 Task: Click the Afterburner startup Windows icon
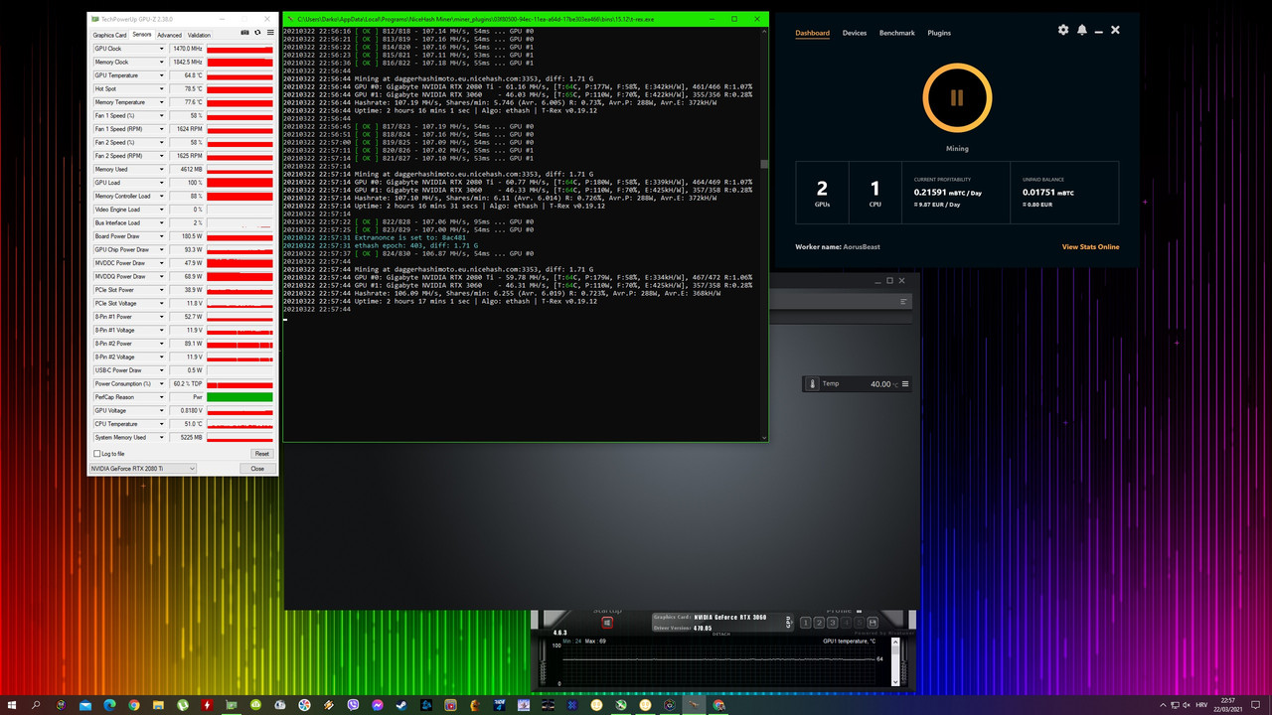click(607, 623)
